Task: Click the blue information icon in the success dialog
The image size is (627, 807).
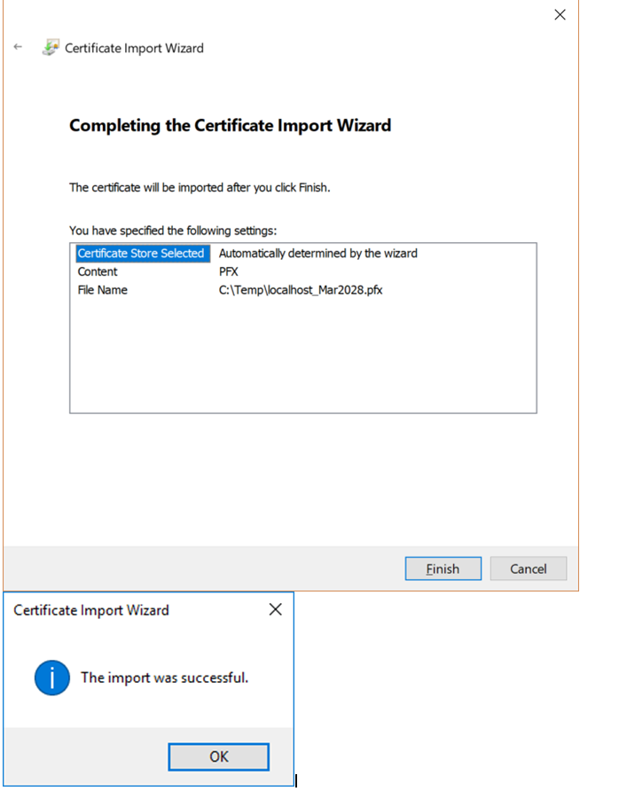Action: pos(52,678)
